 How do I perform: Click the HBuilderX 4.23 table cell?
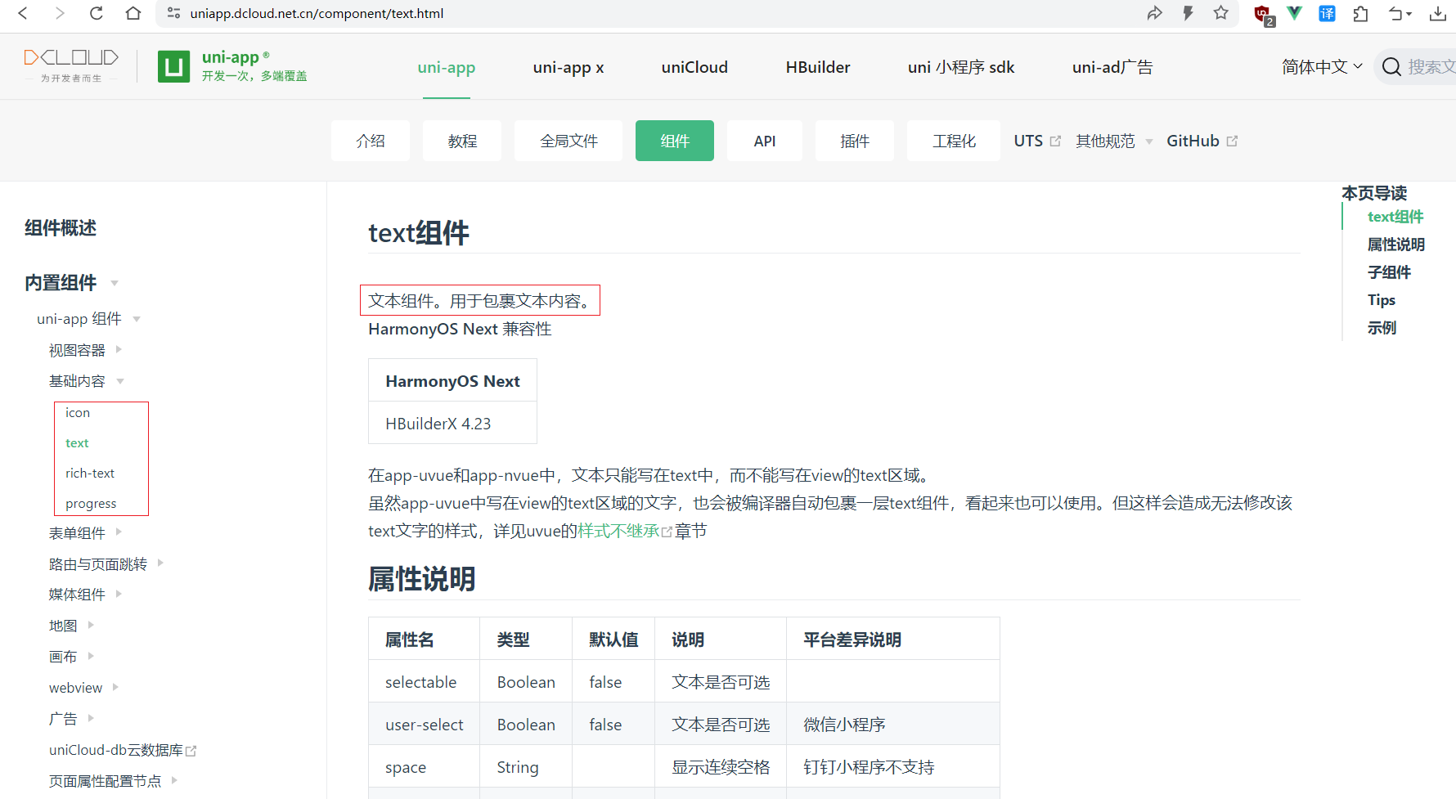tap(452, 424)
